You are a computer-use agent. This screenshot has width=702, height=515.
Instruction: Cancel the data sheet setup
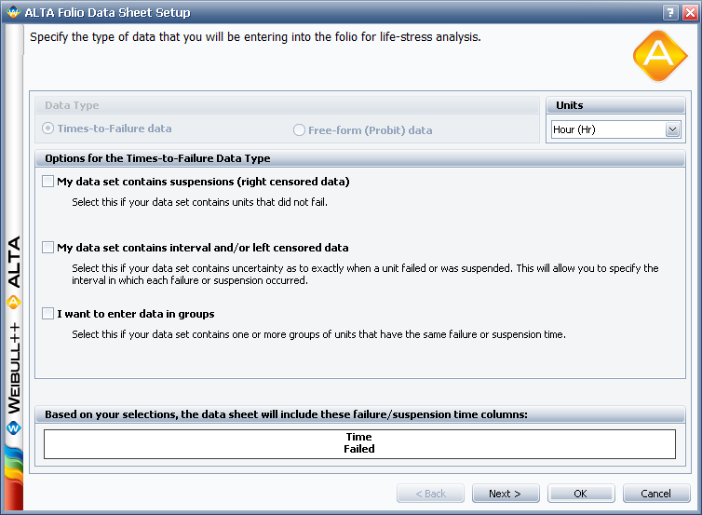pos(656,494)
